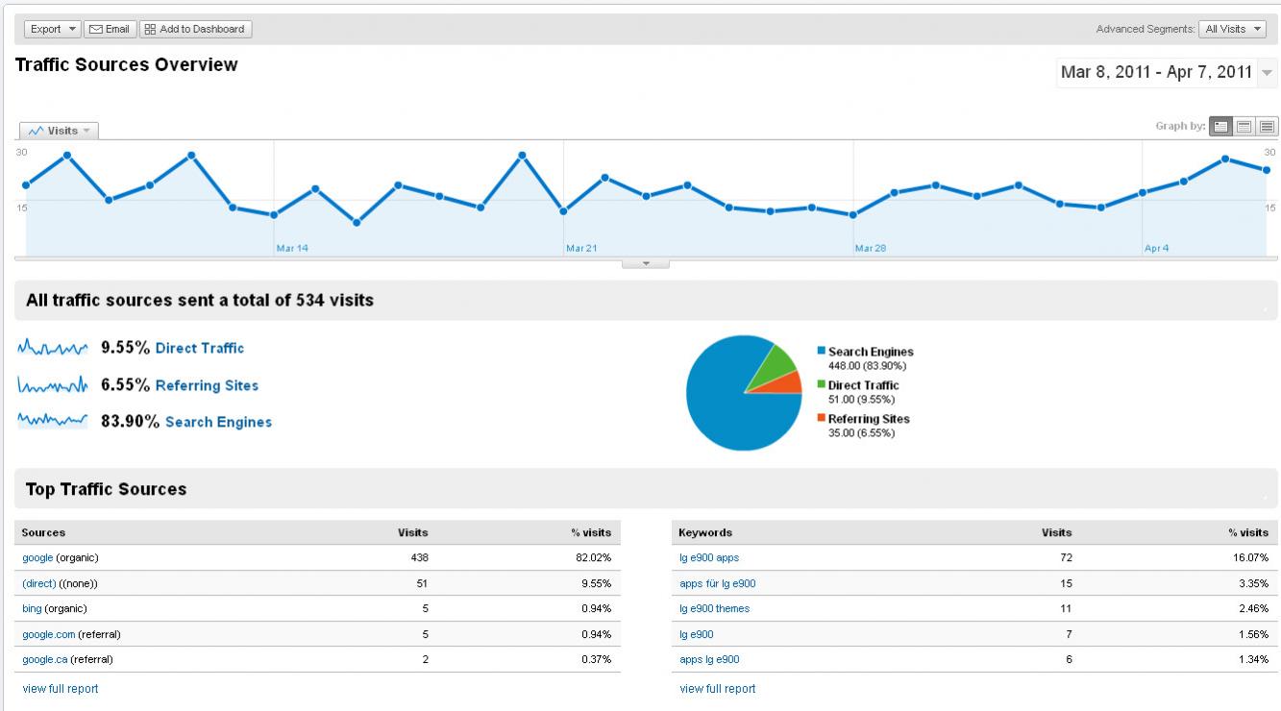Open the All Visits advanced segments dropdown
This screenshot has height=711, width=1281.
[1234, 29]
